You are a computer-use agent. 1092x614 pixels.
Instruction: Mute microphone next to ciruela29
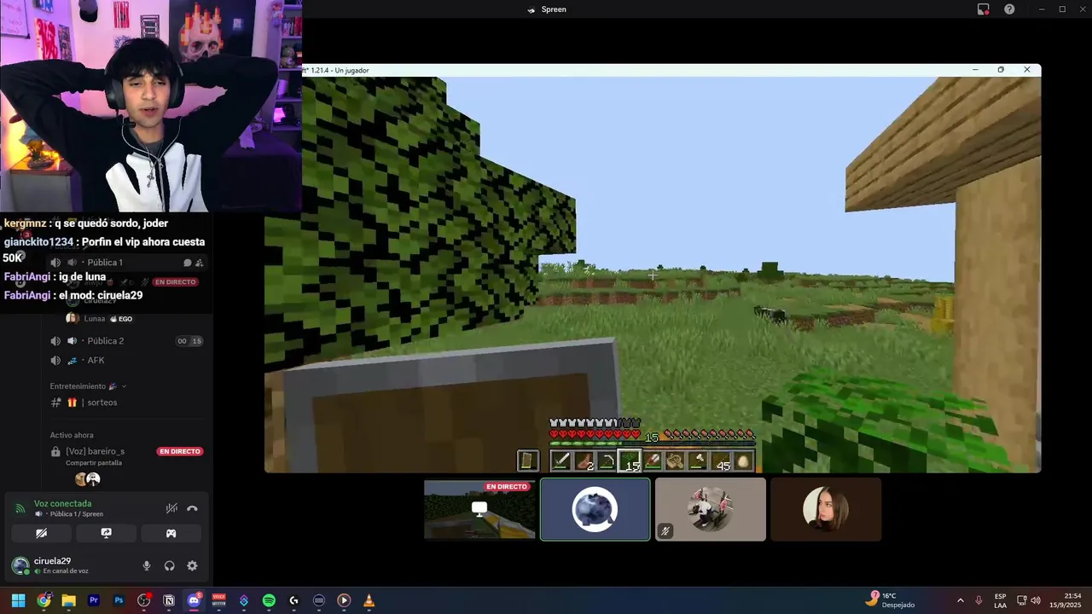(x=147, y=565)
